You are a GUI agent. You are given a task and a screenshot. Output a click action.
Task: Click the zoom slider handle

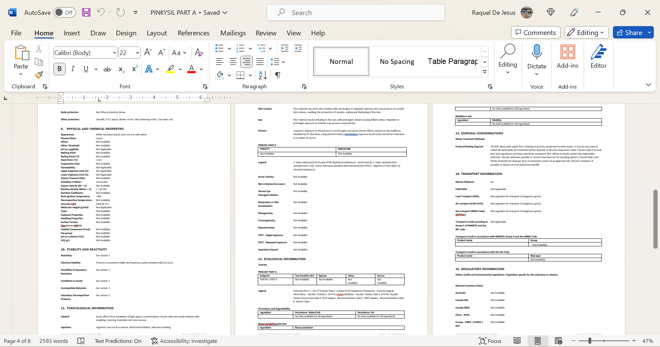point(590,341)
